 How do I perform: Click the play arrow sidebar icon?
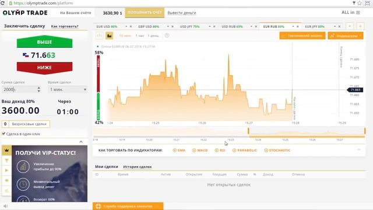[x=6, y=170]
